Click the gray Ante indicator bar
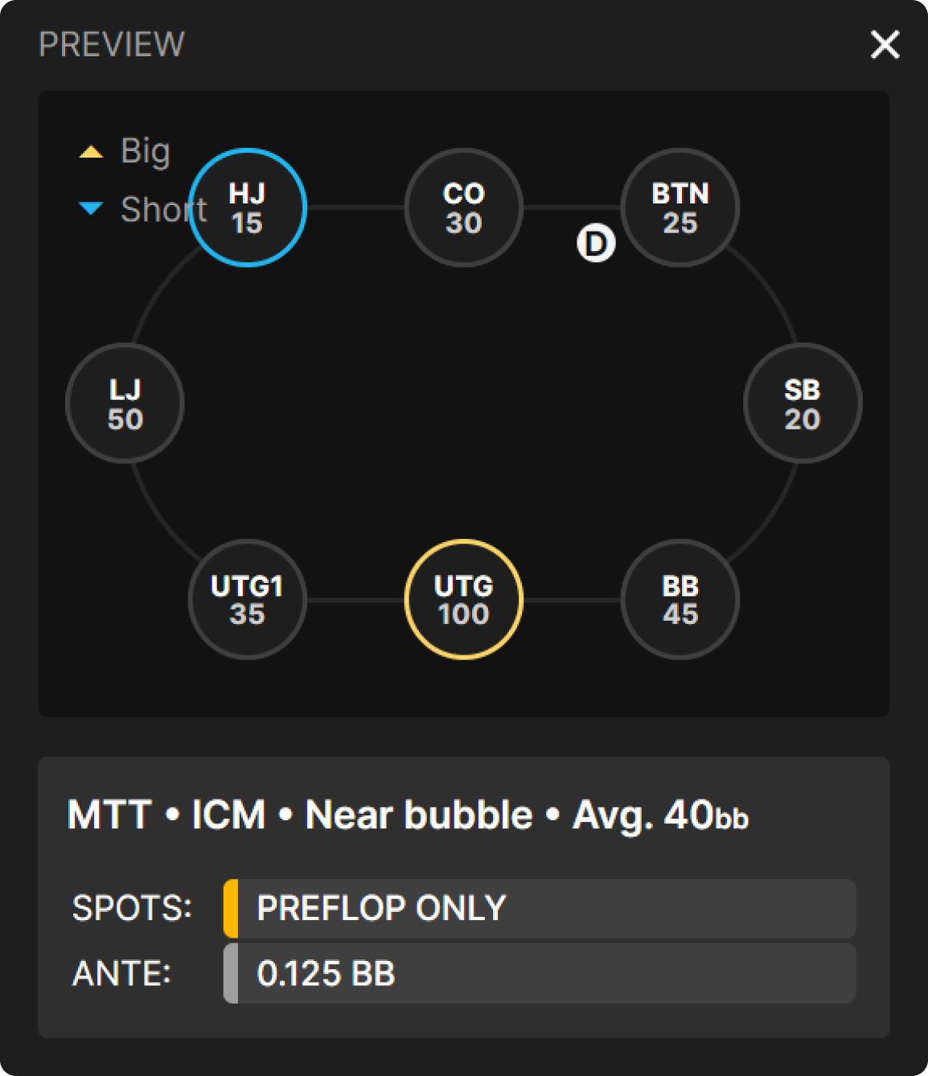Viewport: 928px width, 1076px height. coord(231,974)
